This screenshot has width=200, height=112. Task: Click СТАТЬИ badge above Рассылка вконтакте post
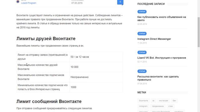click(142, 71)
